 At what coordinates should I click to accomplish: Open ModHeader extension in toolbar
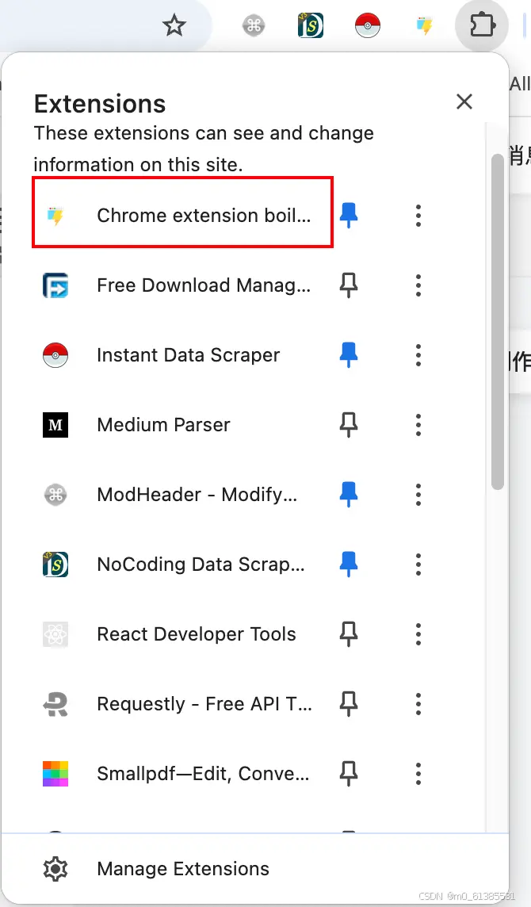(254, 26)
